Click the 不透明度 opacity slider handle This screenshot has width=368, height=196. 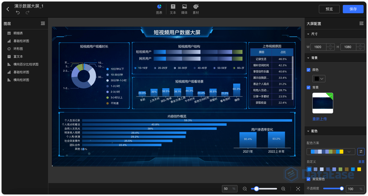click(x=342, y=188)
